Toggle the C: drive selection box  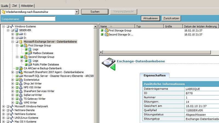(x=17, y=34)
